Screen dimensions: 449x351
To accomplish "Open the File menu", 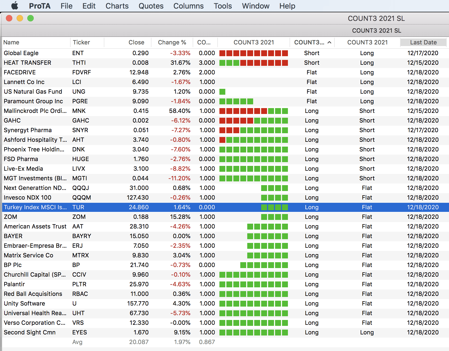I will 66,6.
